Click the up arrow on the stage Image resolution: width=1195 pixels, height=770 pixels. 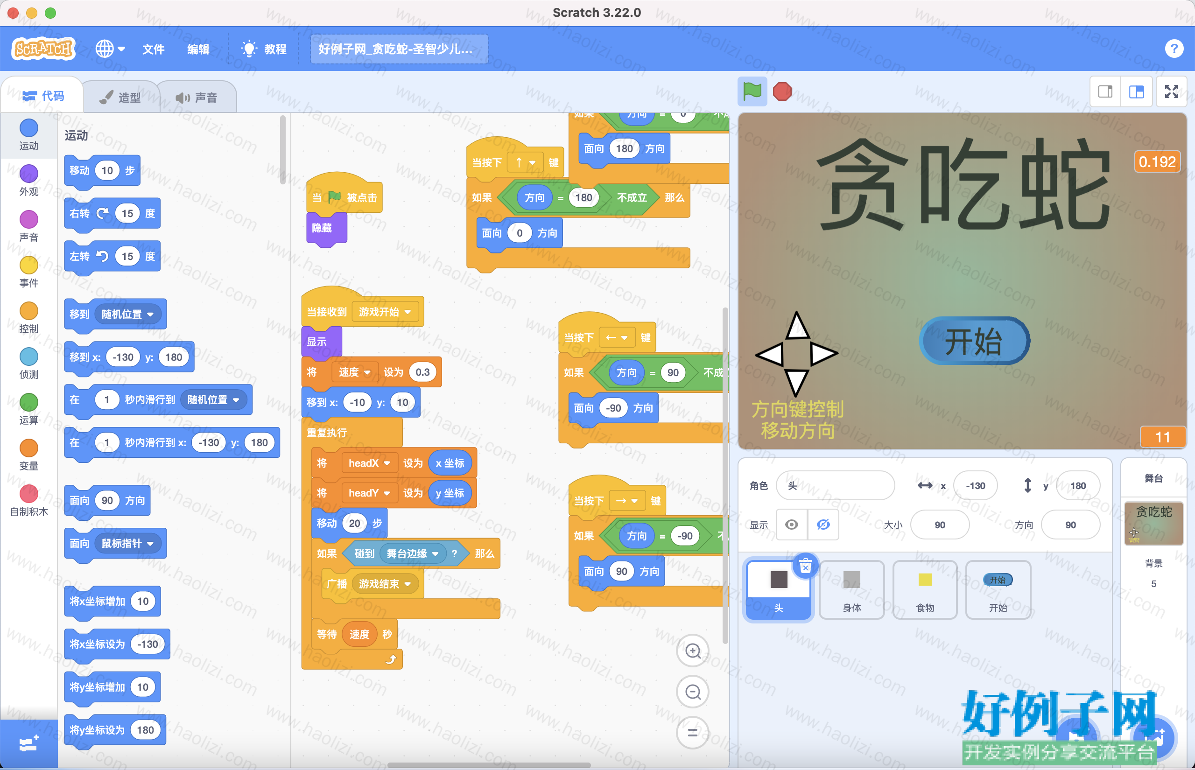797,326
